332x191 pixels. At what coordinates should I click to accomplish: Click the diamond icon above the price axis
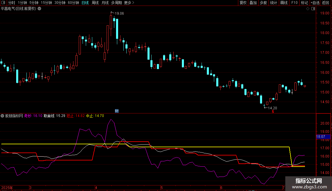point(308,9)
